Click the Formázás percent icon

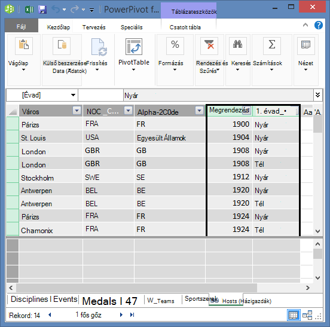coord(175,45)
